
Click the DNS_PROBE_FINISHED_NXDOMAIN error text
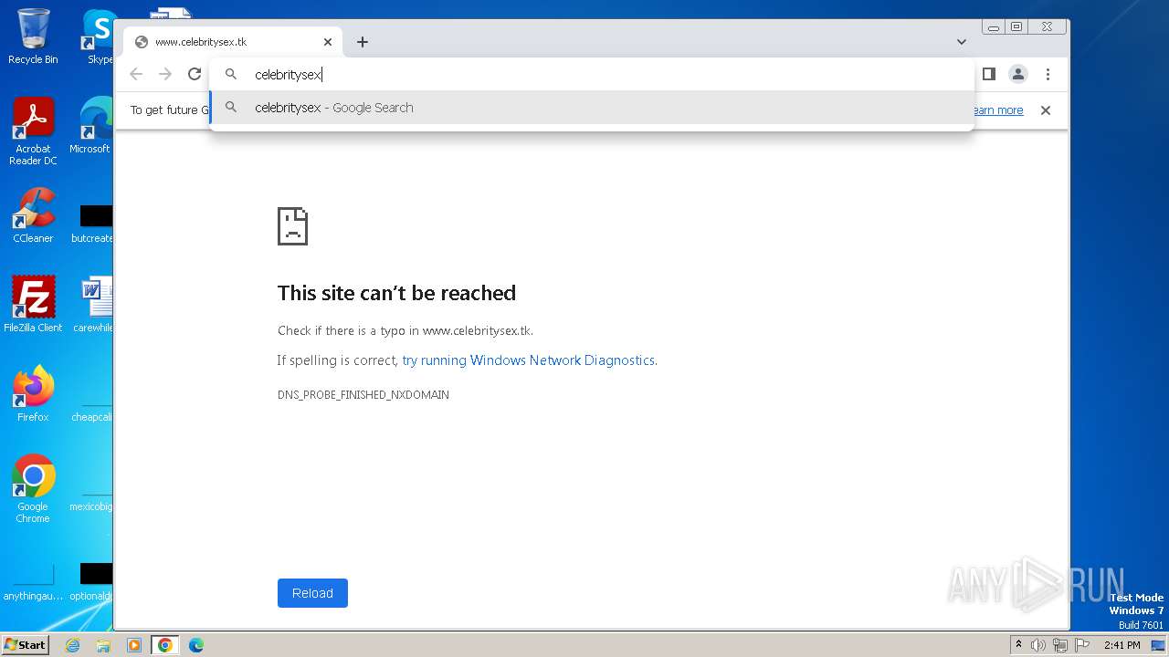(363, 395)
